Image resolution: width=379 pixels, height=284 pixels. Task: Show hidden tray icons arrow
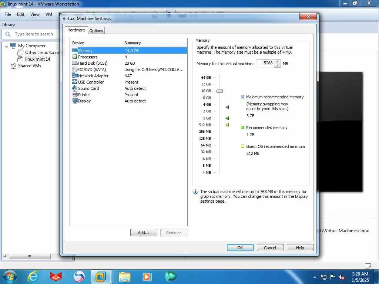tap(315, 277)
